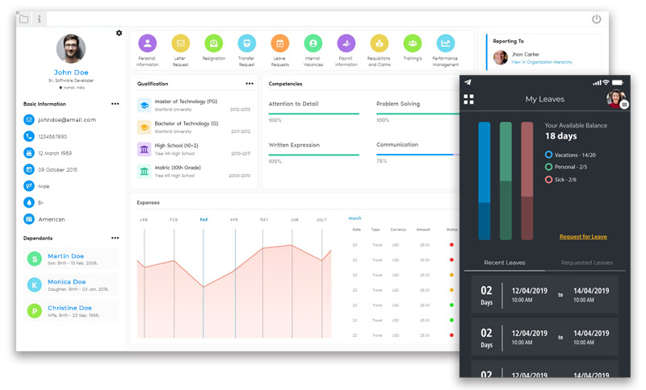Open the Dependents three-dot menu
Image resolution: width=646 pixels, height=390 pixels.
tap(115, 238)
